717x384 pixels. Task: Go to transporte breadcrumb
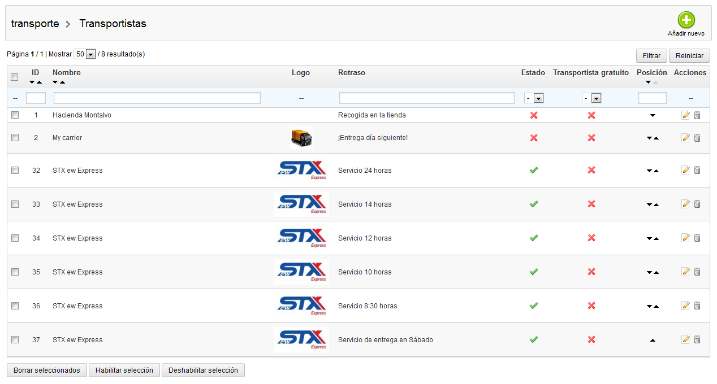(x=35, y=24)
